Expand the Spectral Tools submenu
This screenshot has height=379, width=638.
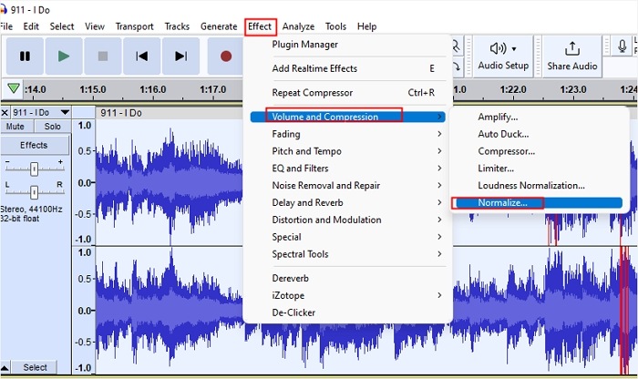point(348,254)
